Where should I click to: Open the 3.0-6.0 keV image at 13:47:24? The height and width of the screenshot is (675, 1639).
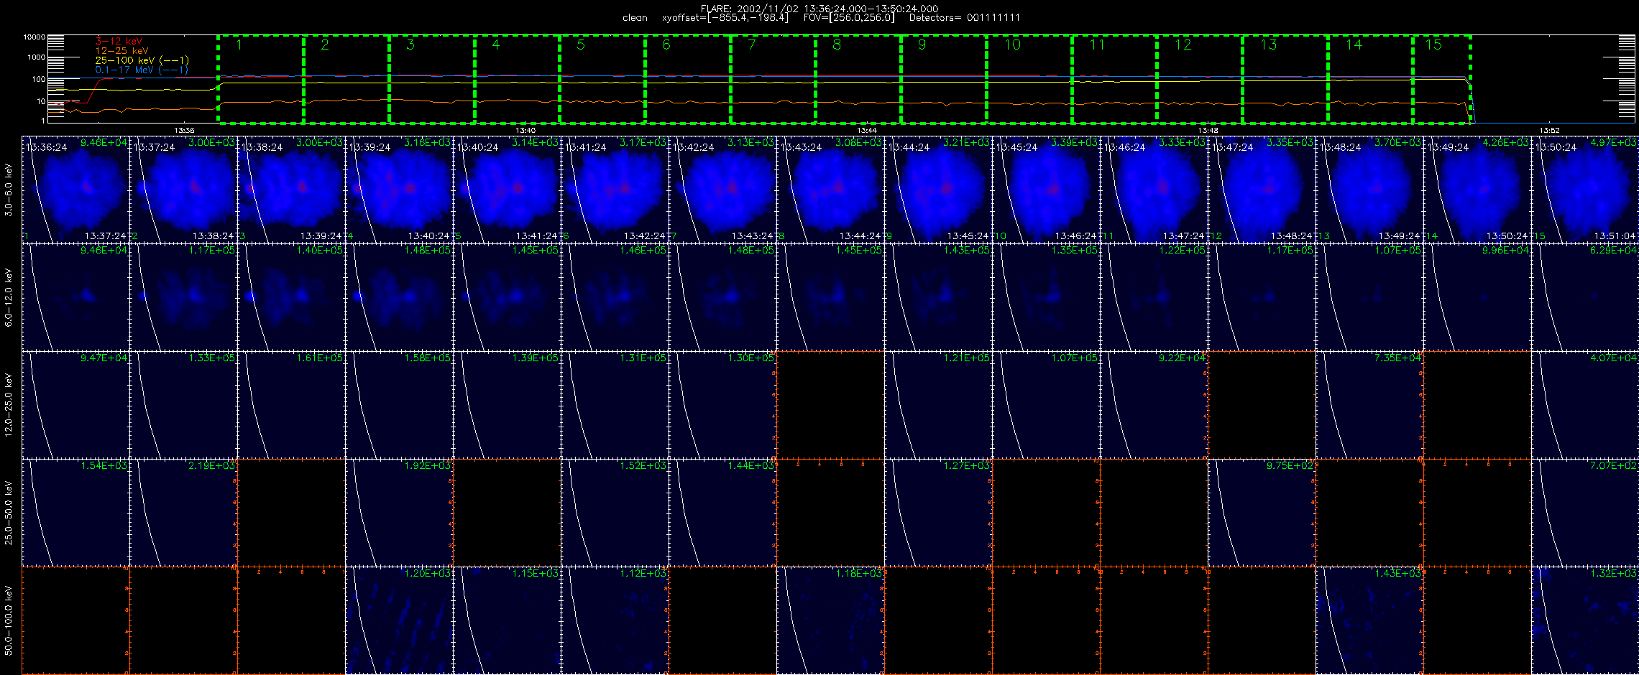click(1262, 190)
